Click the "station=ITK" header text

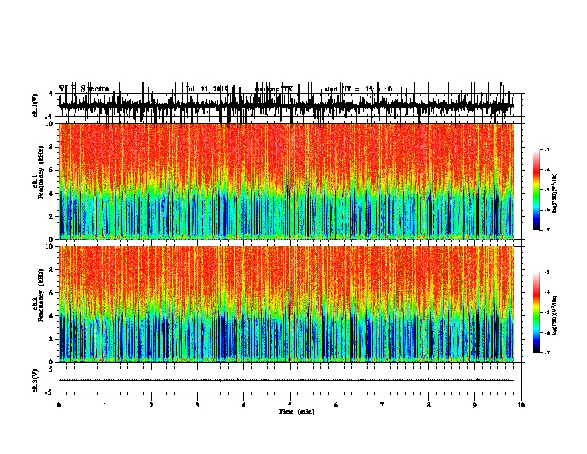tap(273, 89)
